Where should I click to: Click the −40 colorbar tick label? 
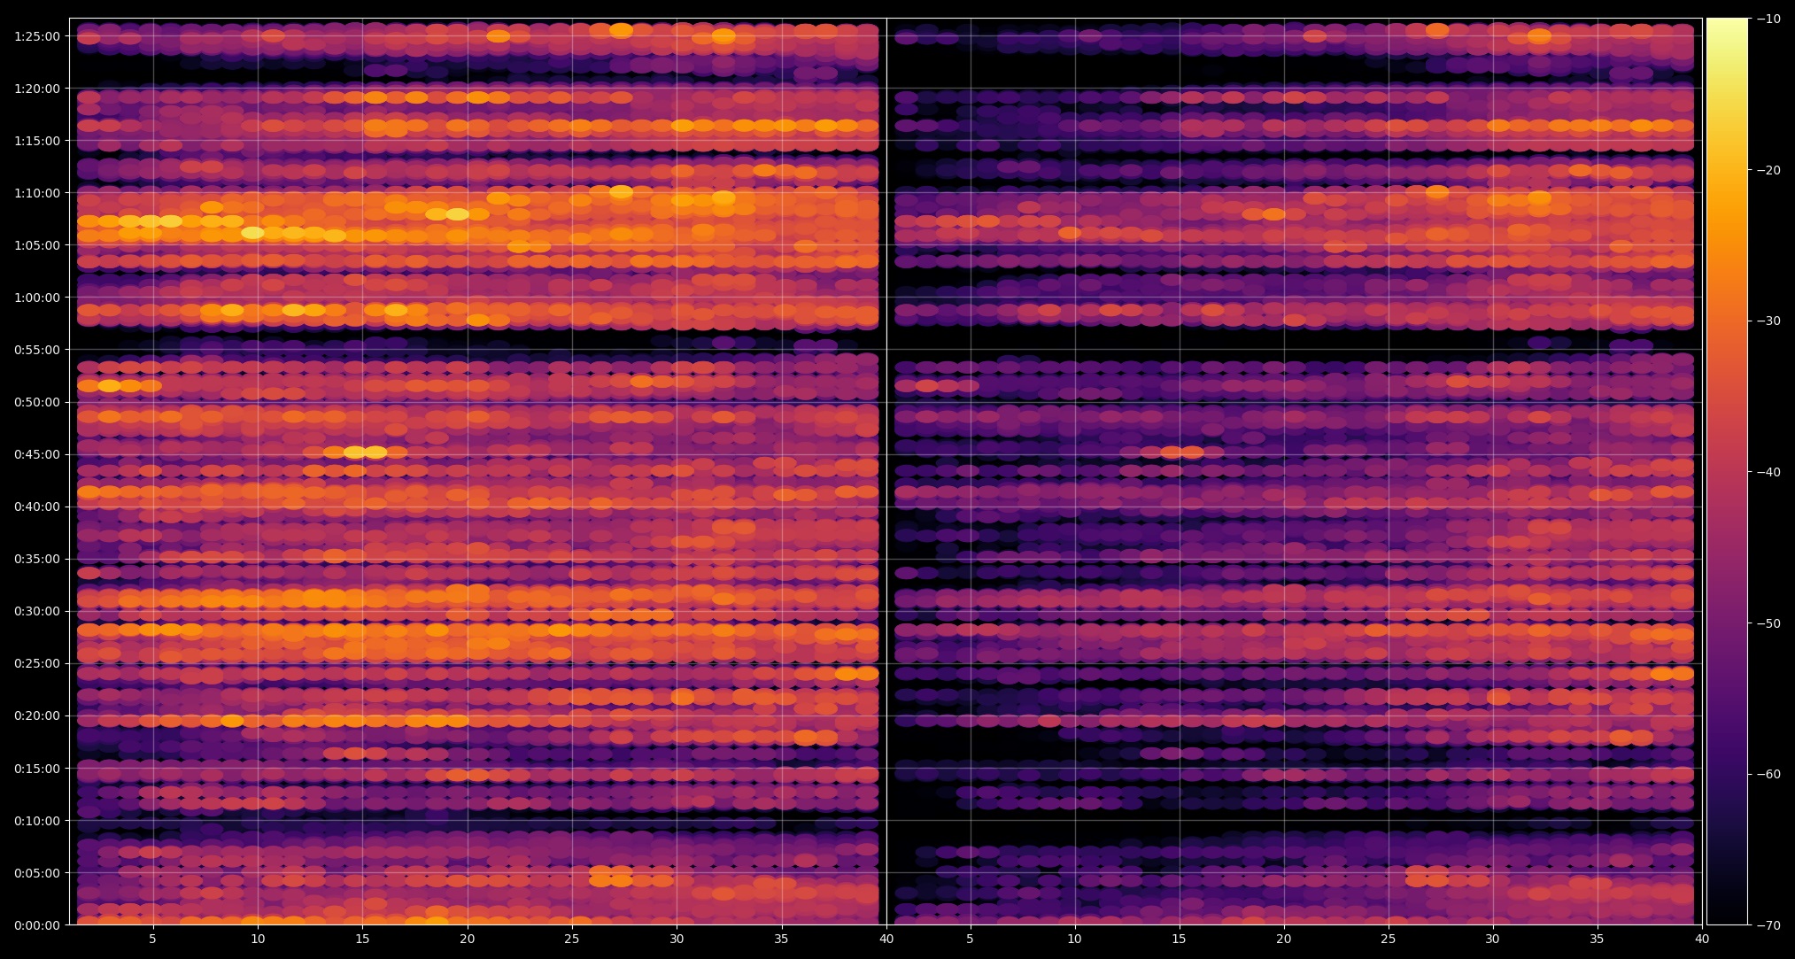click(x=1768, y=472)
